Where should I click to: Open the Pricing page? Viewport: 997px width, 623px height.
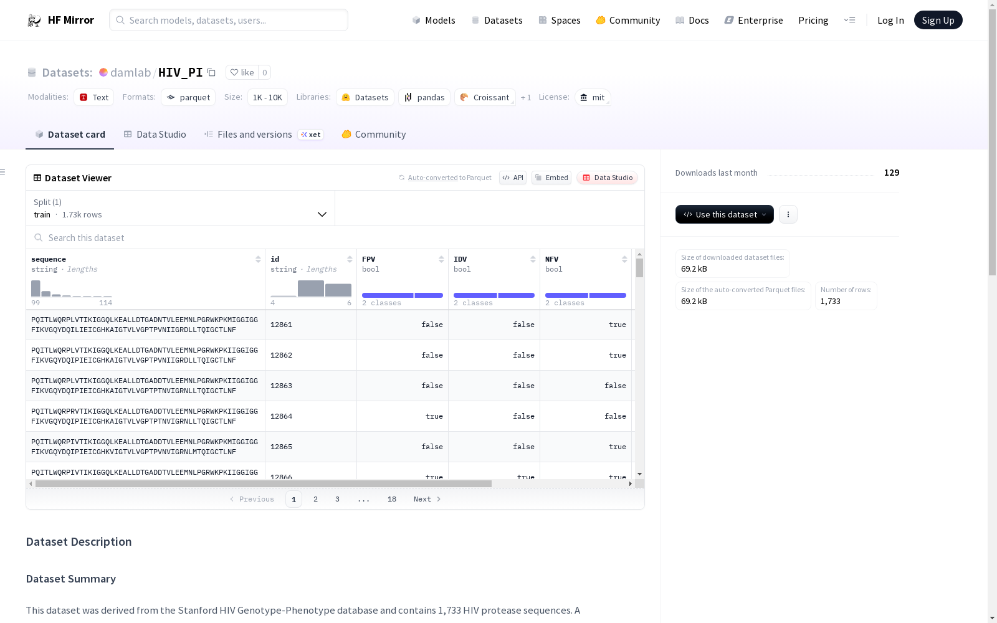tap(813, 20)
